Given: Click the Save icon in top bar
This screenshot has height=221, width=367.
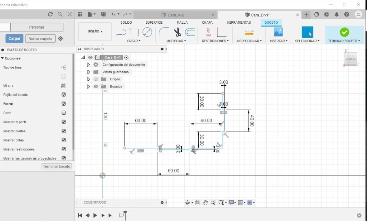Looking at the screenshot, I should click(103, 15).
